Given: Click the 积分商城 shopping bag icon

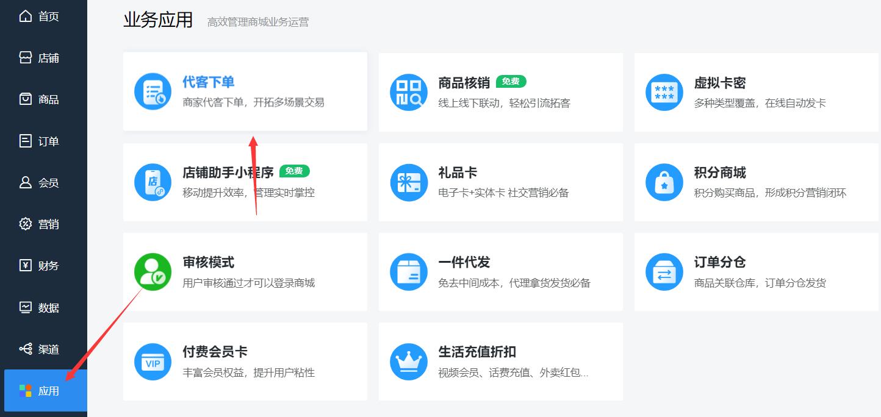Looking at the screenshot, I should coord(664,182).
